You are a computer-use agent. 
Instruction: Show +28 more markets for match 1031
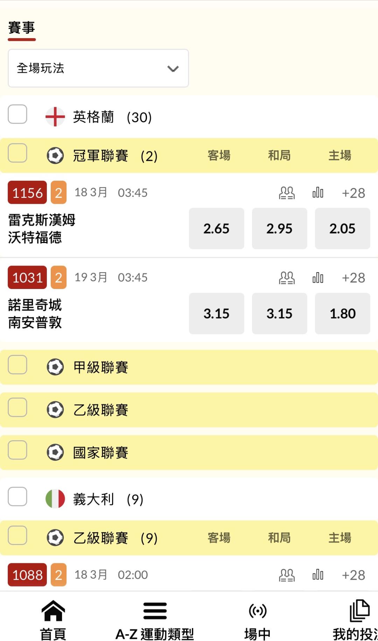tap(353, 278)
